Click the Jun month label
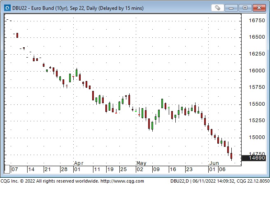Screen dimensions: 270x204 (214, 163)
